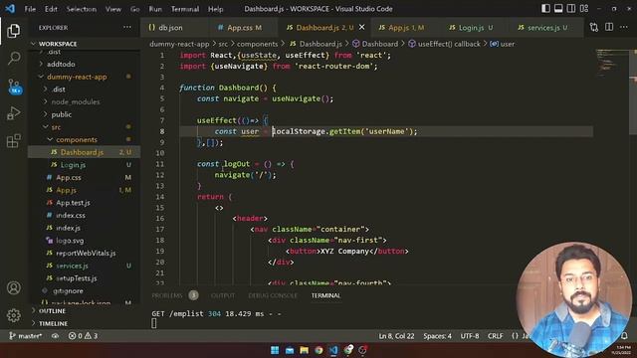
Task: Collapse the src folder
Action: pyautogui.click(x=56, y=127)
